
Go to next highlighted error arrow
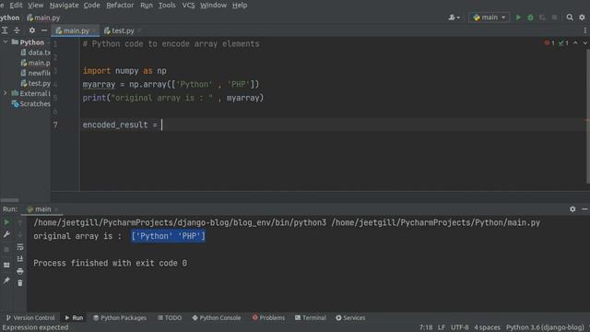pyautogui.click(x=584, y=43)
